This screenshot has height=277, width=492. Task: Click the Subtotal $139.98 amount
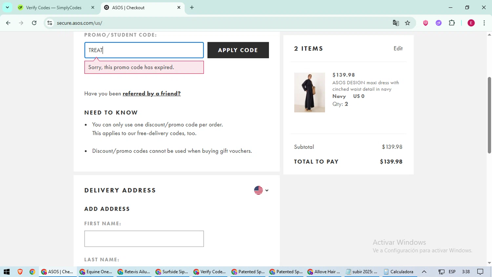(392, 147)
